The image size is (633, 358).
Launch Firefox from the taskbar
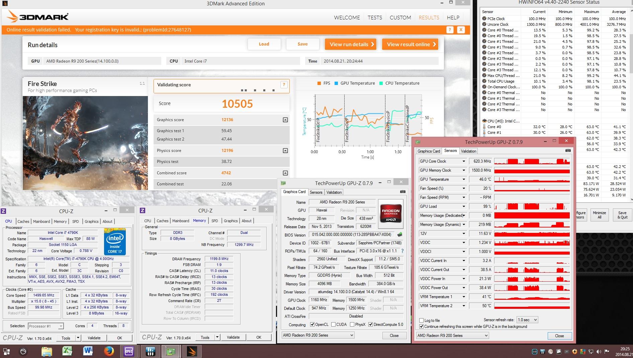pos(109,351)
